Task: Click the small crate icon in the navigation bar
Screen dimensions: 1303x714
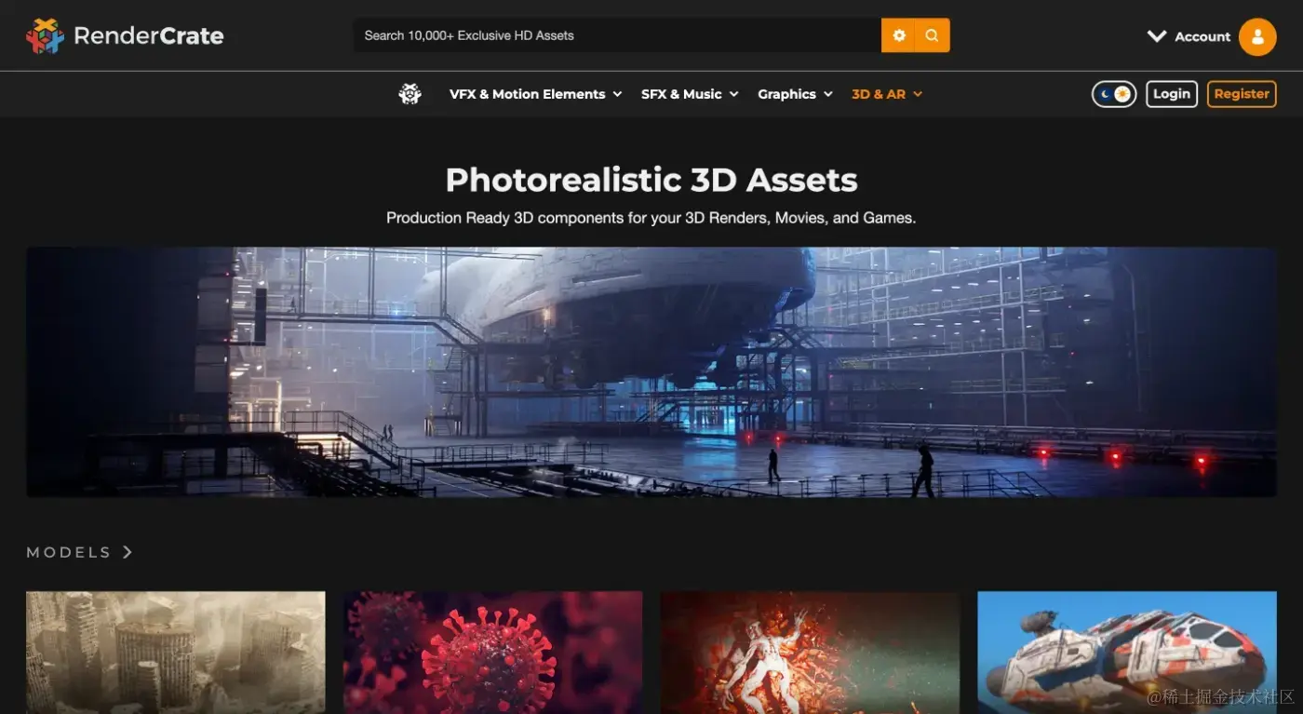Action: (410, 93)
